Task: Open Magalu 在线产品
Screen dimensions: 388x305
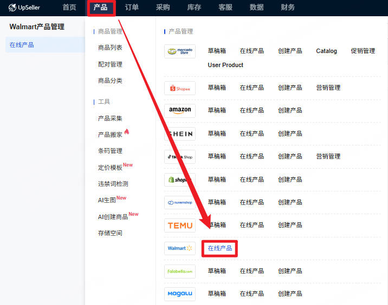Action: coord(251,294)
